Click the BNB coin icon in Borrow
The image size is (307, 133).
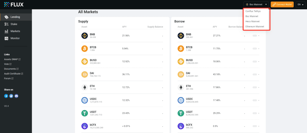181,36
